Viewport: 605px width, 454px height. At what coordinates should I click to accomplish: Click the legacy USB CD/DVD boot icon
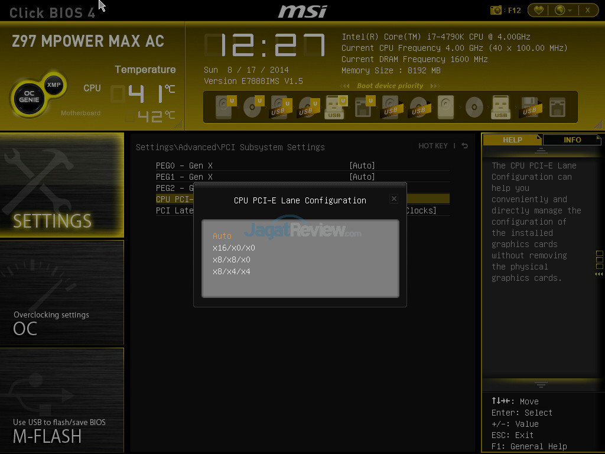pos(420,107)
